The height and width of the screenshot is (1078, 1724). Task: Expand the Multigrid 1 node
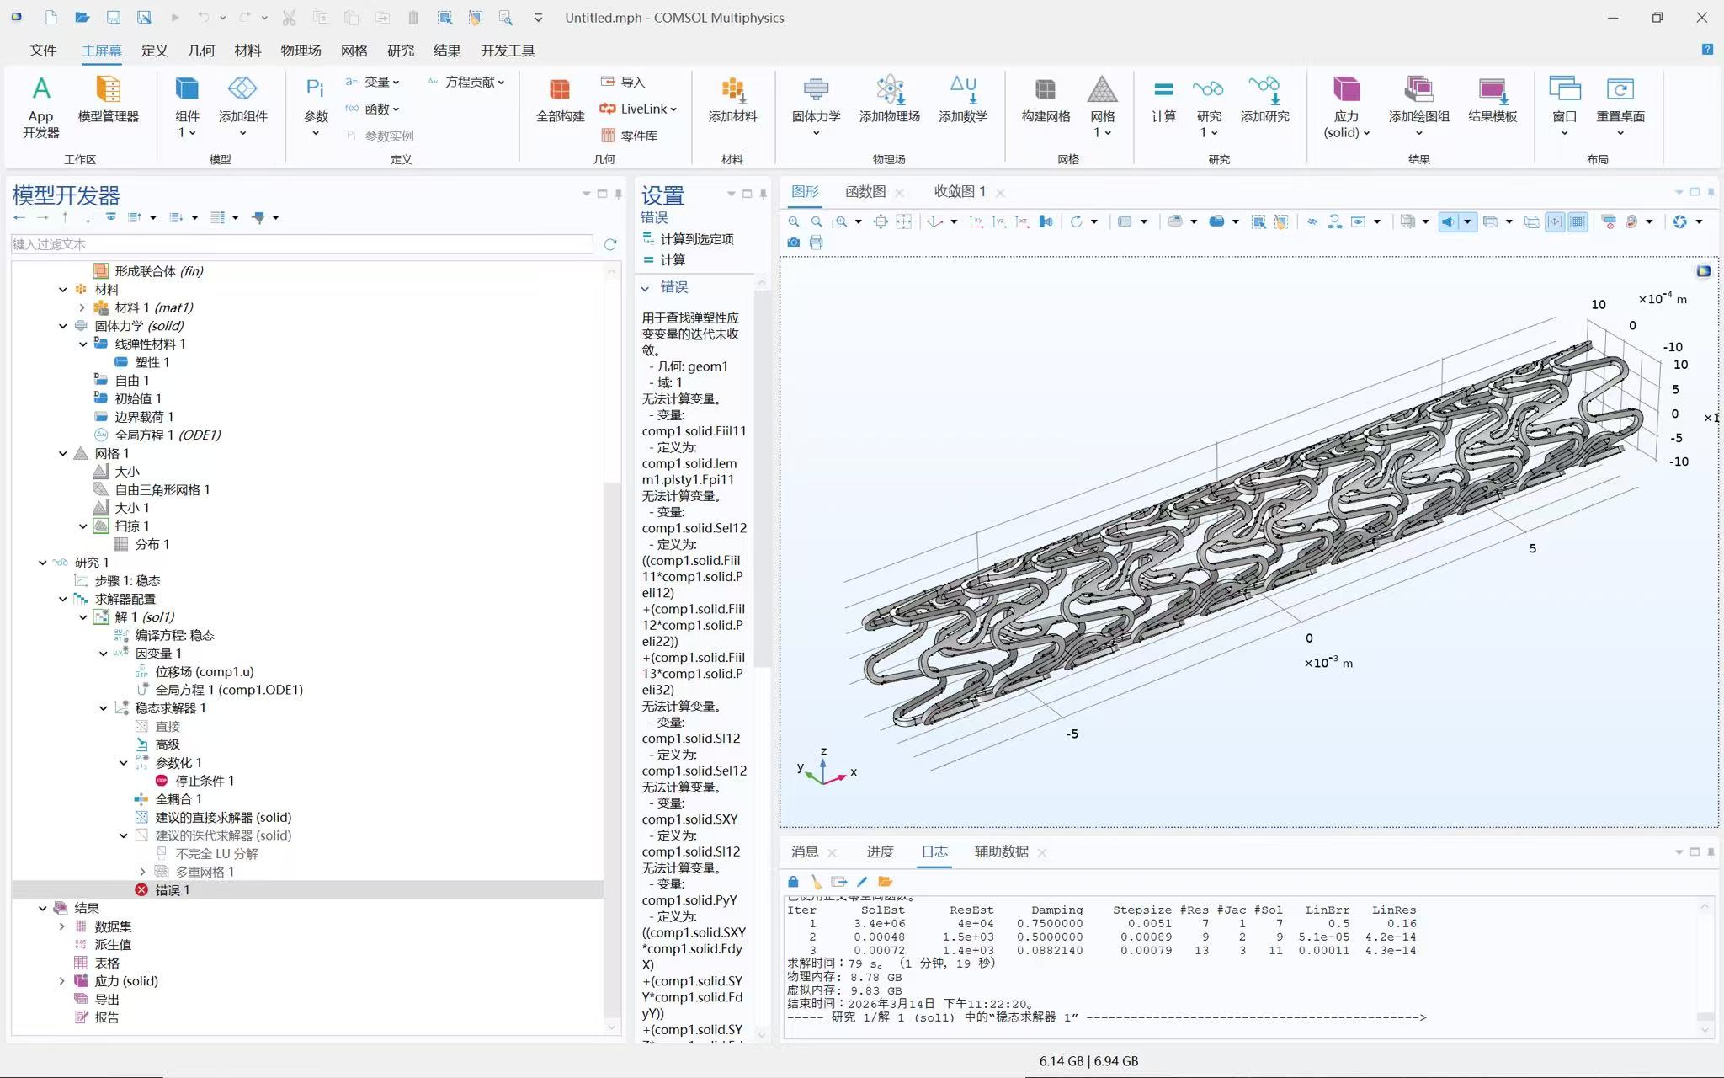pos(143,872)
